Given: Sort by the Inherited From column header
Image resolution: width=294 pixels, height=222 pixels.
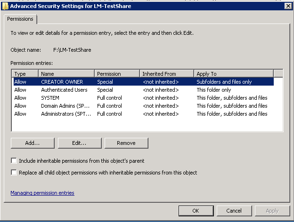Looking at the screenshot, I should 167,74.
